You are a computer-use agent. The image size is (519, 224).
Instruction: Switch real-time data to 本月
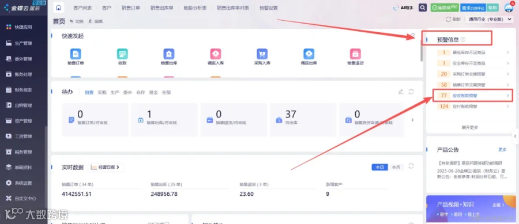(396, 167)
